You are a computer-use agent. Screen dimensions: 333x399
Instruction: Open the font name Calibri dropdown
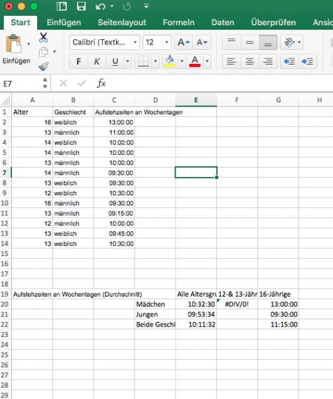[x=135, y=43]
